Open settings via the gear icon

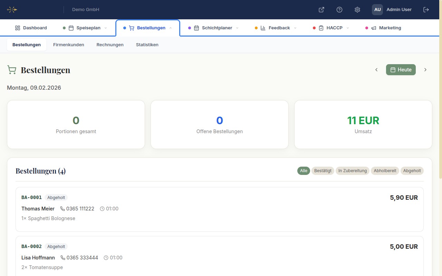[357, 10]
